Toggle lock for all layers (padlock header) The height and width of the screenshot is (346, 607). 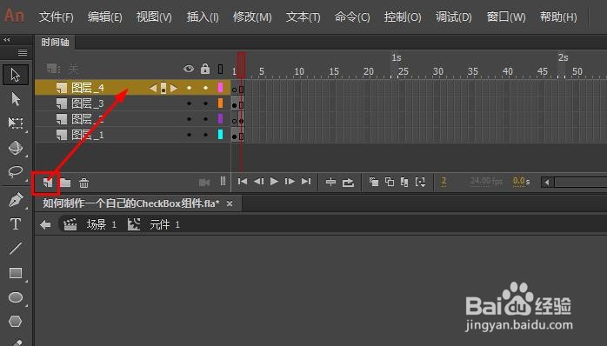pyautogui.click(x=205, y=69)
